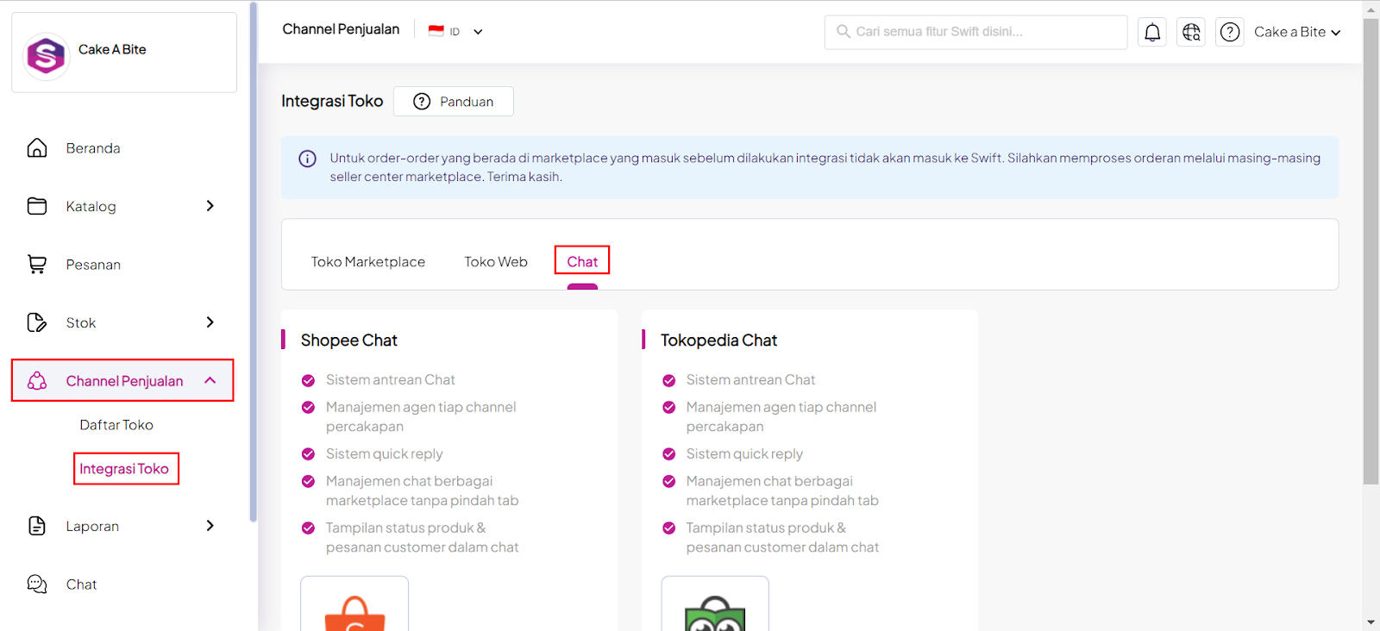Image resolution: width=1380 pixels, height=631 pixels.
Task: Click the globe language icon in the header
Action: pyautogui.click(x=1191, y=32)
